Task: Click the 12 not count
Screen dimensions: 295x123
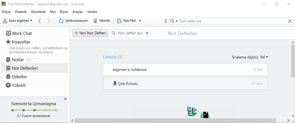Action: [x=257, y=84]
